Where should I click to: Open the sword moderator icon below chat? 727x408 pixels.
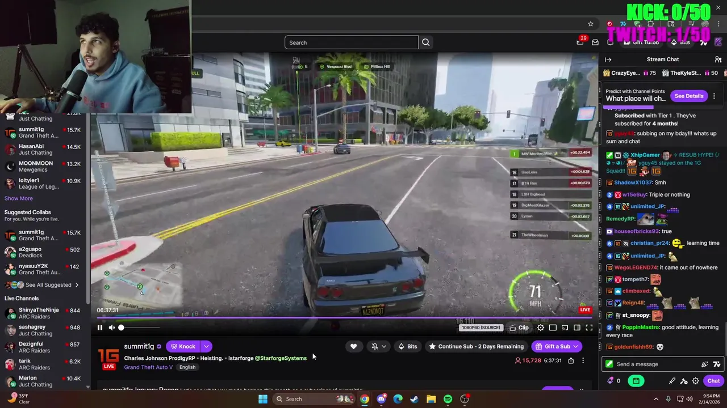point(672,381)
